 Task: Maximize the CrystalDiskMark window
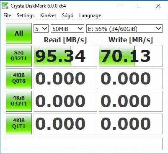139,6
